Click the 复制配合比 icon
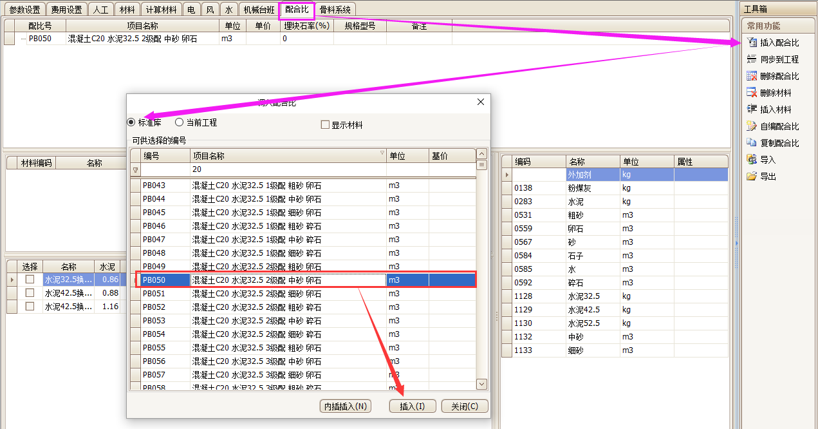The width and height of the screenshot is (818, 429). click(x=751, y=143)
